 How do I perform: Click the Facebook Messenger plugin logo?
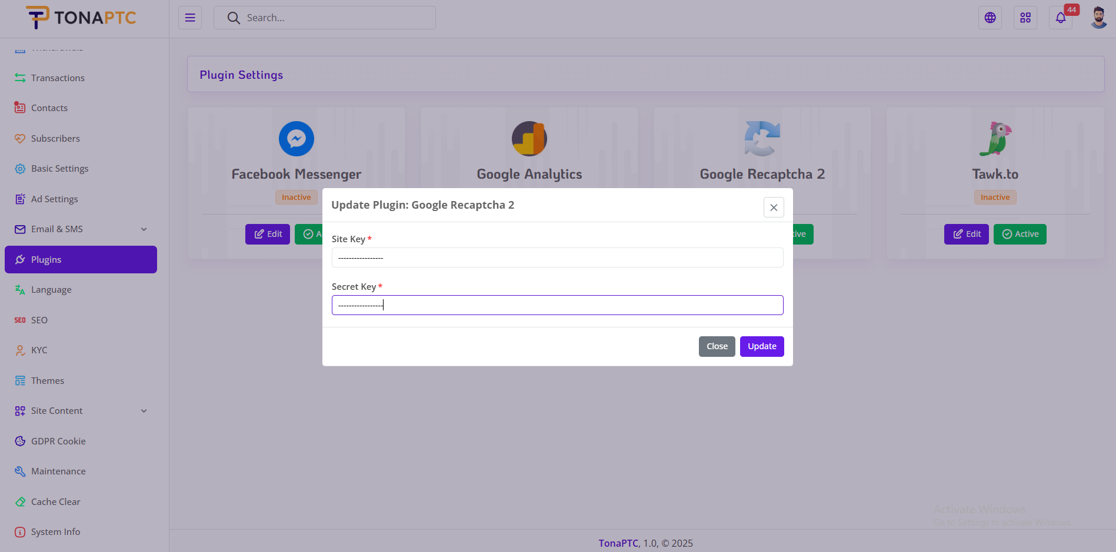click(x=297, y=139)
